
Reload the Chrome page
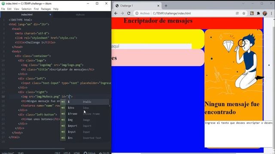point(129,13)
